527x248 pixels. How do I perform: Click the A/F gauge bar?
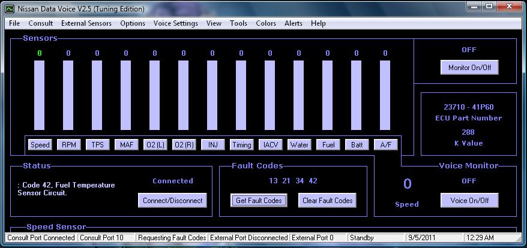click(385, 95)
